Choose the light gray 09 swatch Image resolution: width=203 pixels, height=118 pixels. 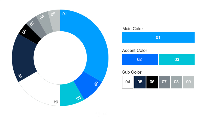(x=188, y=82)
